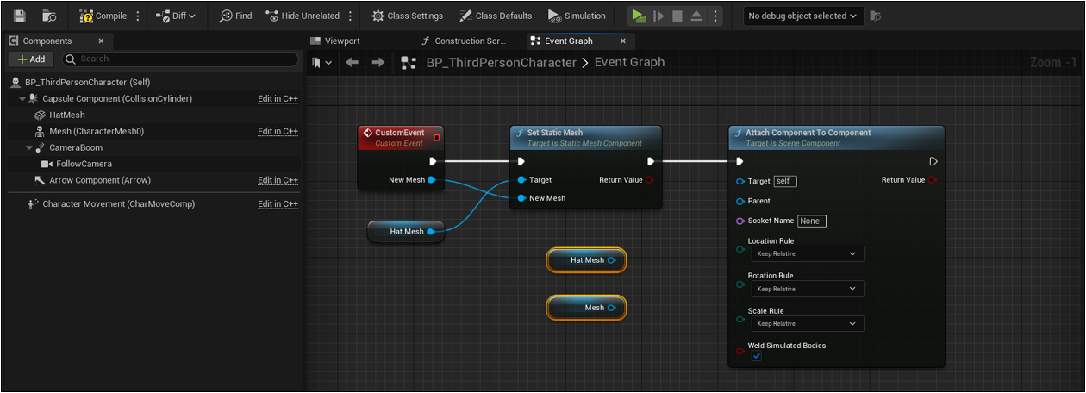Viewport: 1086px width, 393px height.
Task: Click the Stop simulation button
Action: pos(677,16)
